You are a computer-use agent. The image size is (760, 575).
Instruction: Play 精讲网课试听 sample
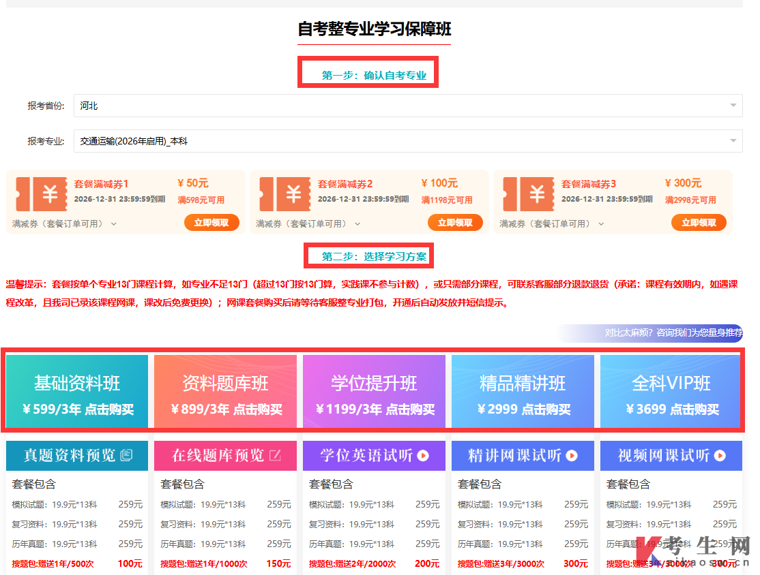(523, 456)
